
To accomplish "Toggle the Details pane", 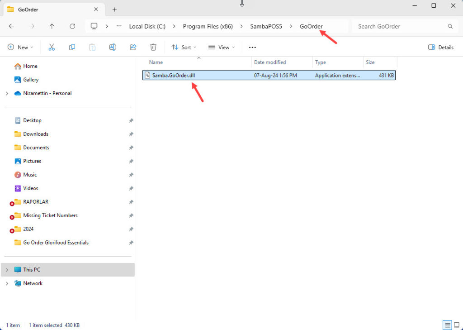I will [x=441, y=48].
